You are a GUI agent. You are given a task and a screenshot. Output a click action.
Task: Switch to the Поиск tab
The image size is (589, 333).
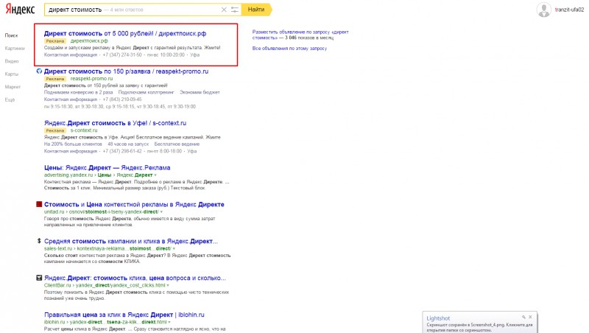pyautogui.click(x=11, y=35)
